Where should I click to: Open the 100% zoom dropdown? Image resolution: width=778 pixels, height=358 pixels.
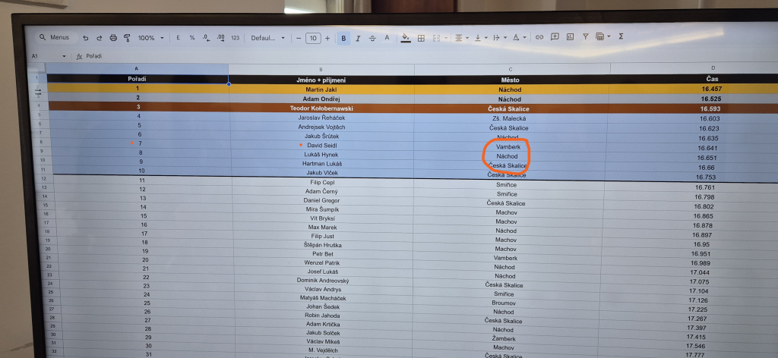151,38
